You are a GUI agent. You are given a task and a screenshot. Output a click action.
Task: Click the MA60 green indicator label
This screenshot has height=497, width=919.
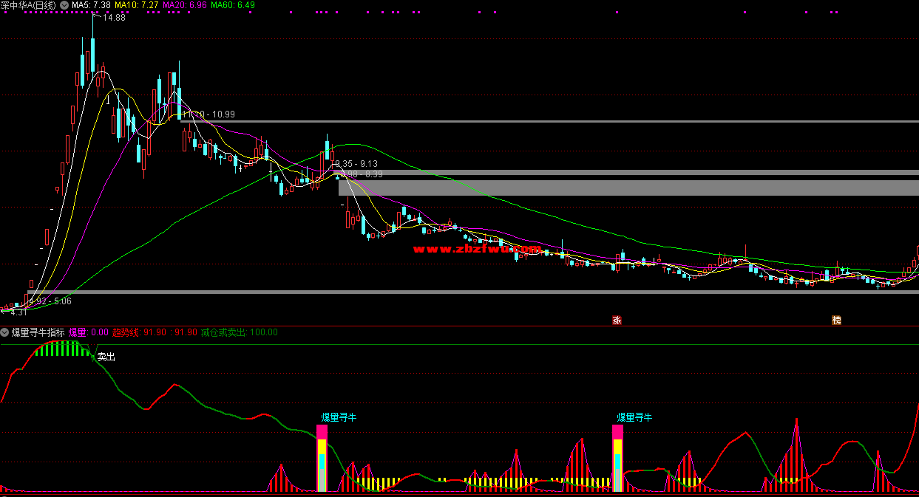[232, 5]
